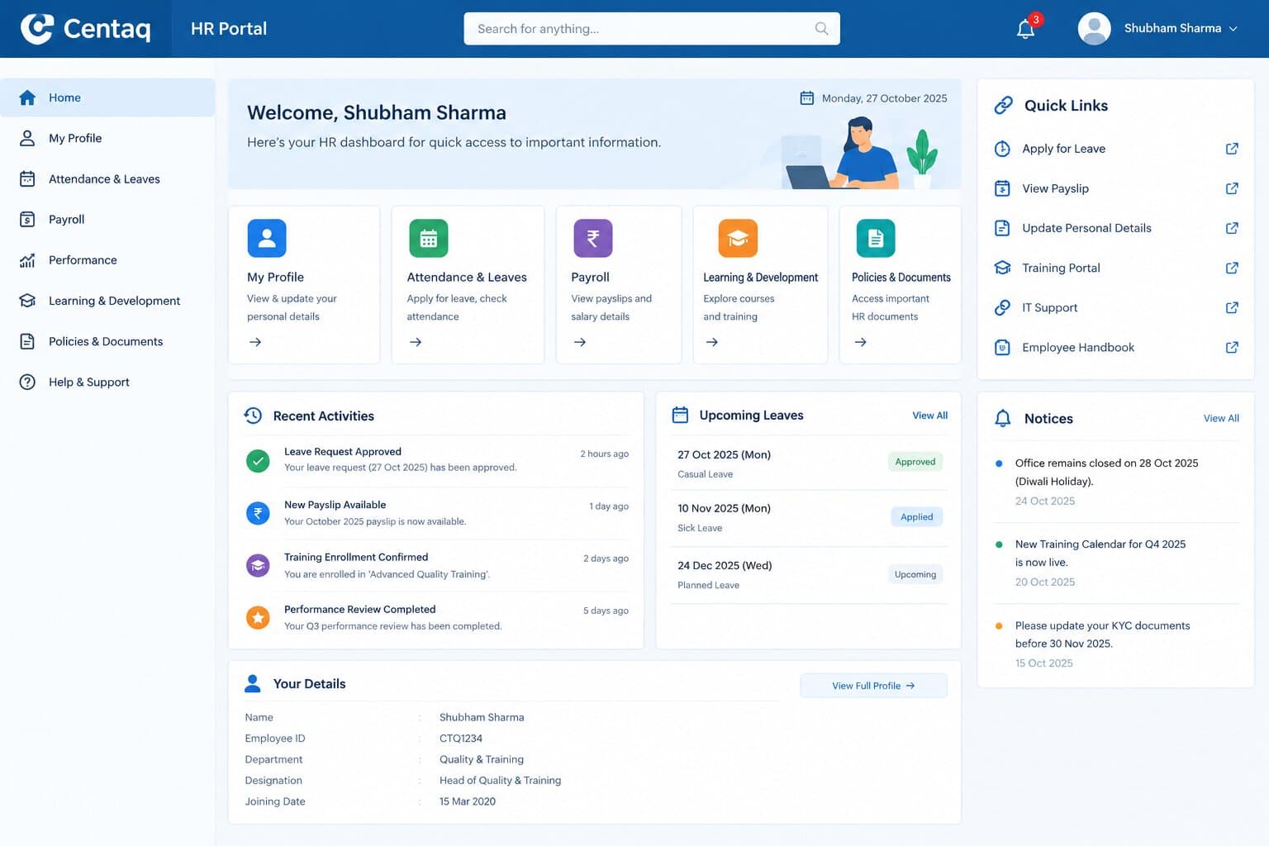Open the blue My Profile card icon

267,239
